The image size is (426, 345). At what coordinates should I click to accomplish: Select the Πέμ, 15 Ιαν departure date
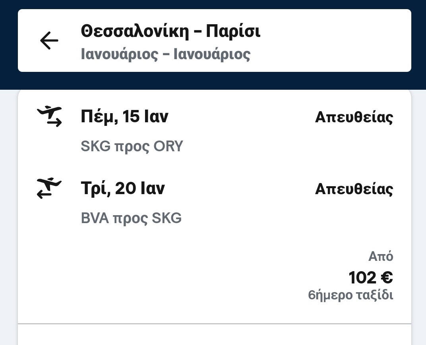[x=124, y=117]
